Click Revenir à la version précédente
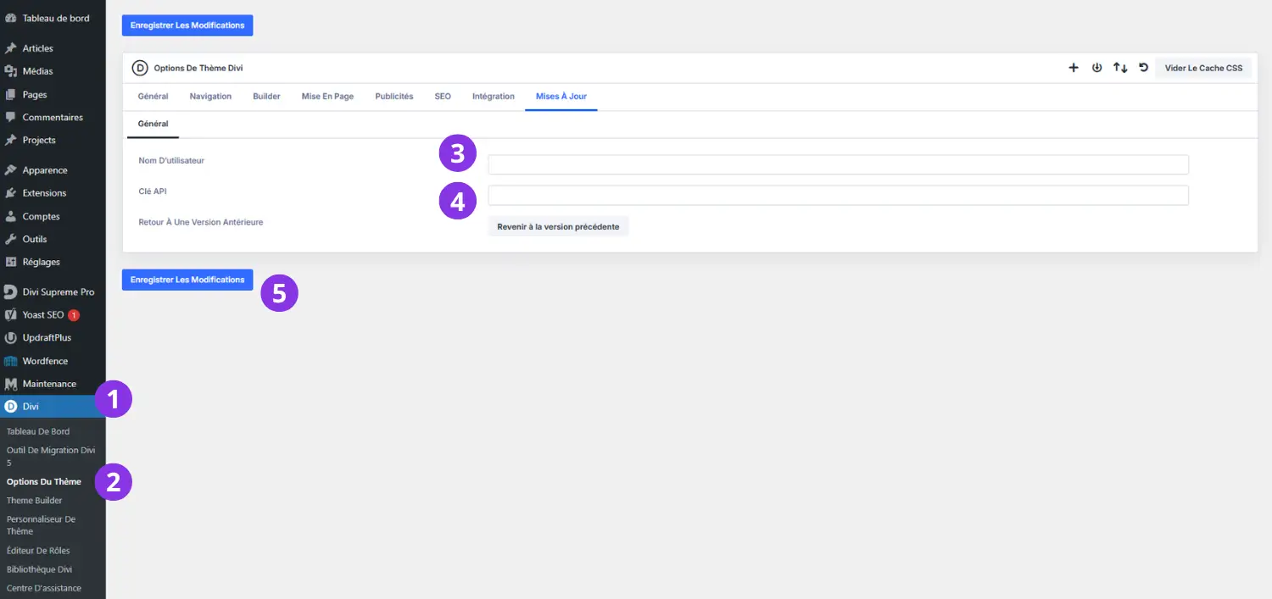Viewport: 1272px width, 599px height. point(558,227)
